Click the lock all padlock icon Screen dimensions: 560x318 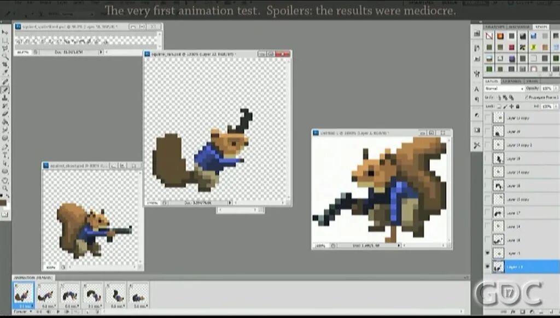click(x=517, y=107)
